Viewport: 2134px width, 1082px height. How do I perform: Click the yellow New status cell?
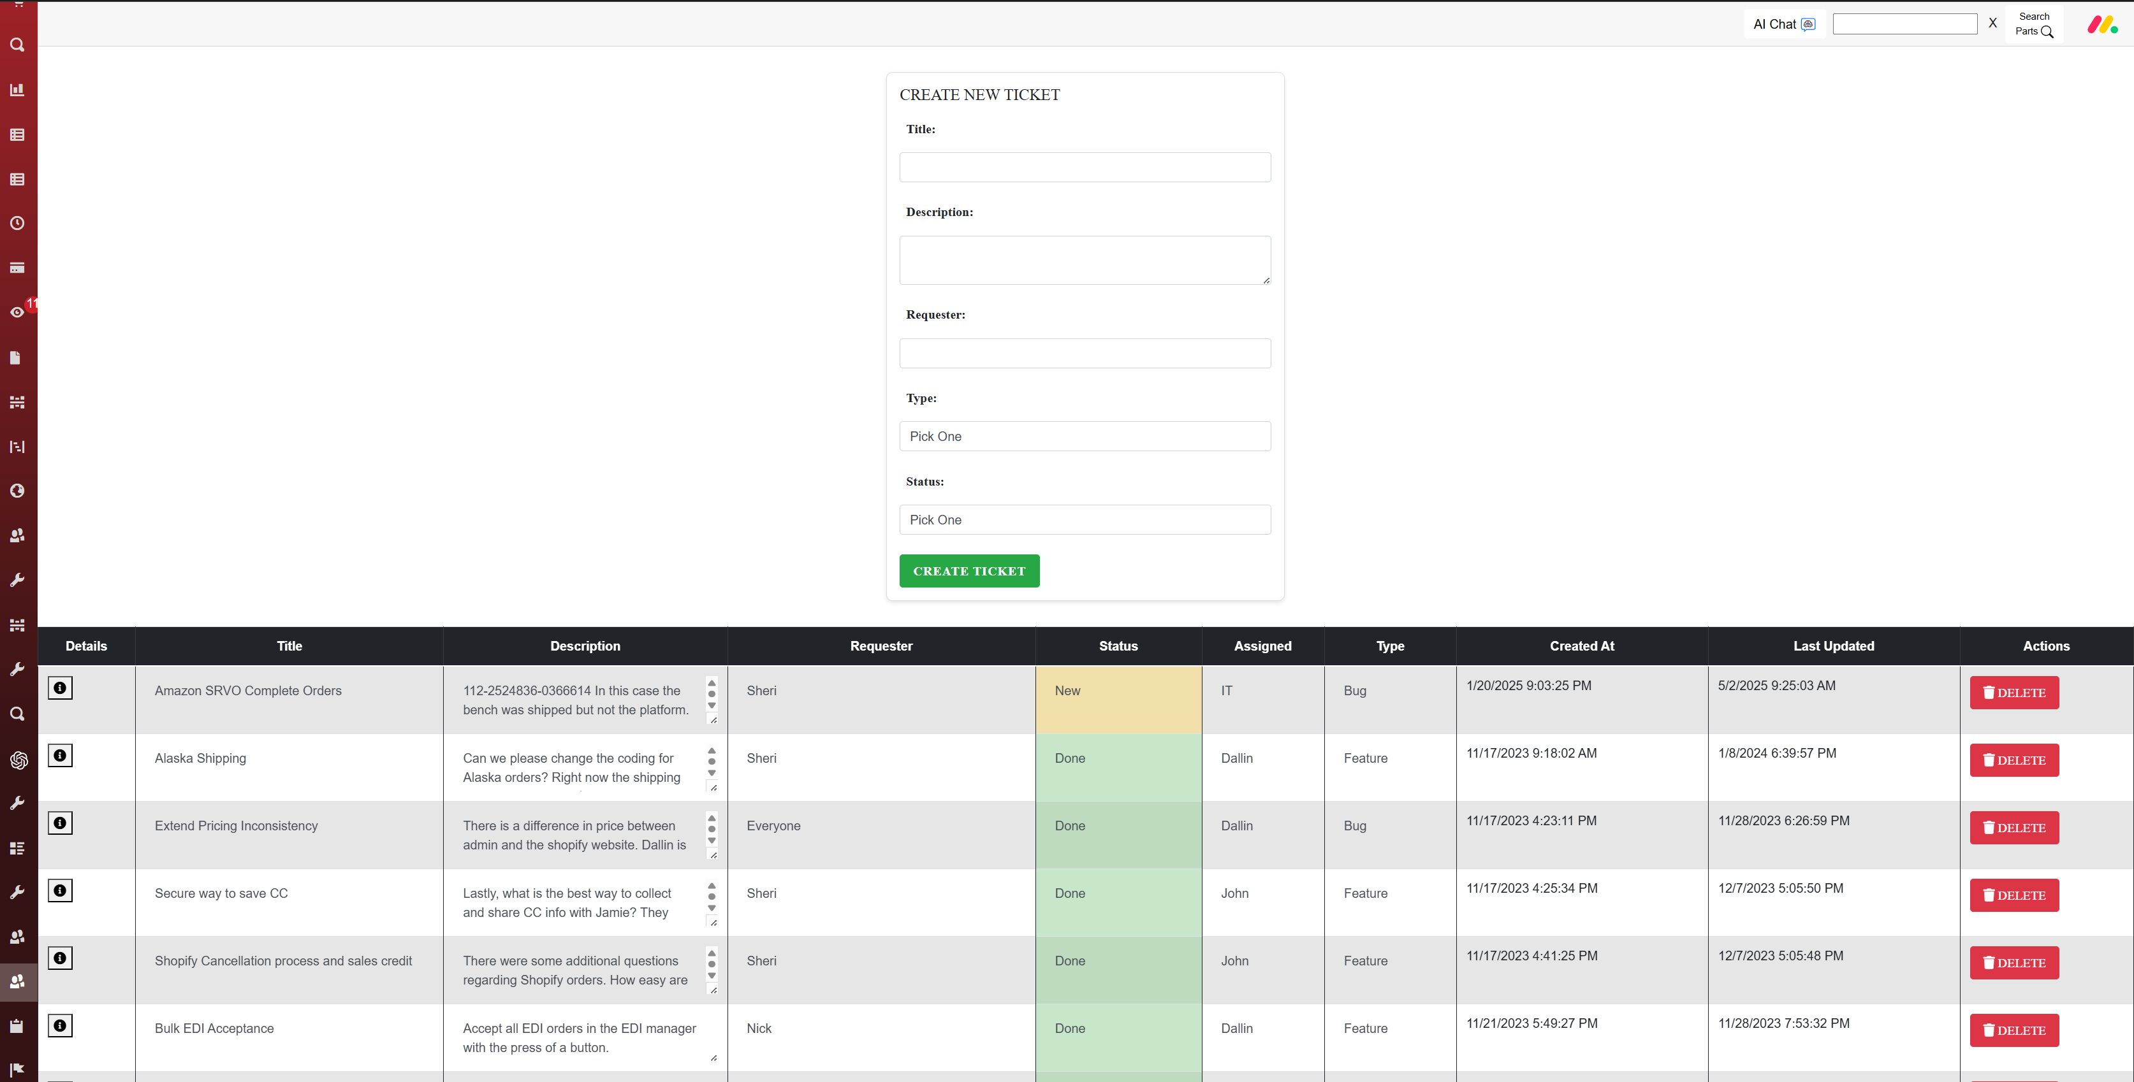tap(1118, 700)
